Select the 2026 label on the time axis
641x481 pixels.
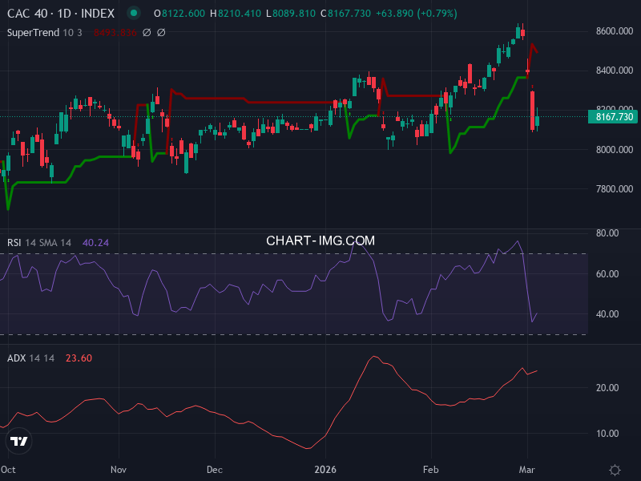(x=326, y=471)
